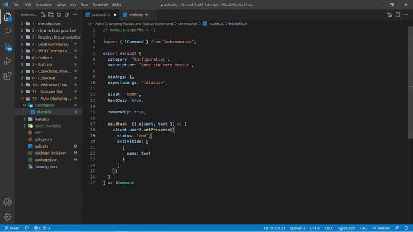The height and width of the screenshot is (232, 413).
Task: Click TypeScript version 4.4.3 in status bar
Action: 363,228
